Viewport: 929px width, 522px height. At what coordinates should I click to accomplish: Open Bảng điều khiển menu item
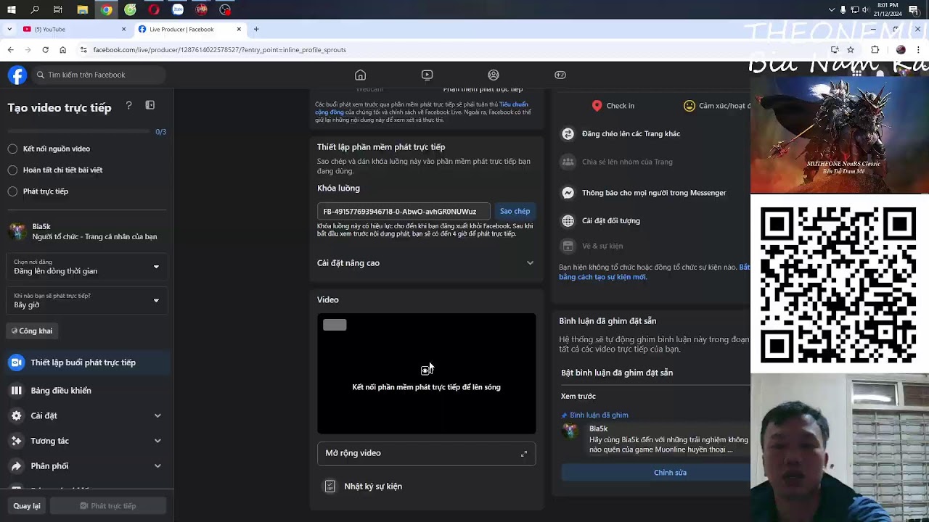(86, 391)
